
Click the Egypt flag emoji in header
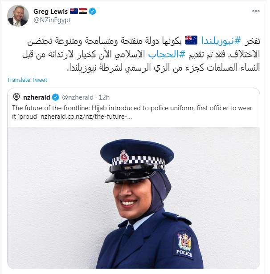pos(83,11)
